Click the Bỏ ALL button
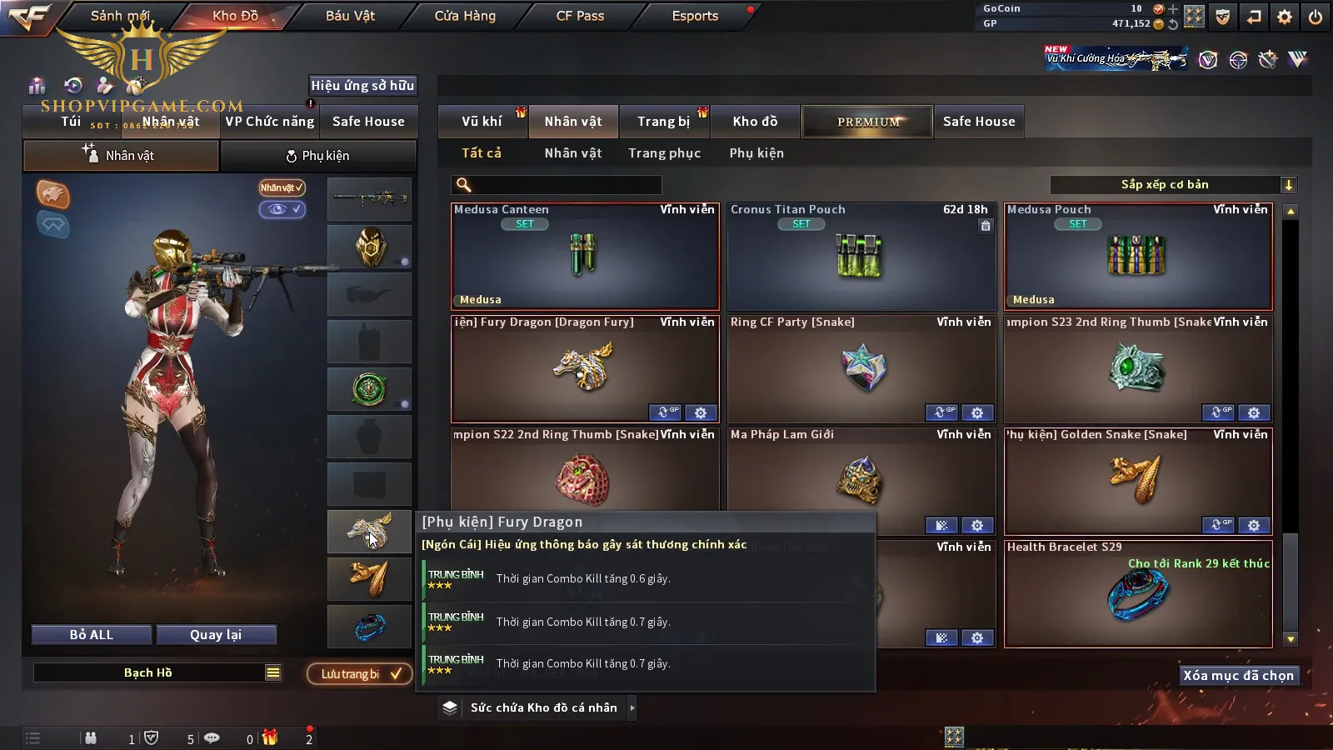The width and height of the screenshot is (1333, 750). point(92,635)
